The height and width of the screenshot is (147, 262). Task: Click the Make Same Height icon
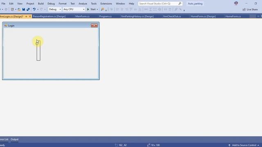point(150,9)
